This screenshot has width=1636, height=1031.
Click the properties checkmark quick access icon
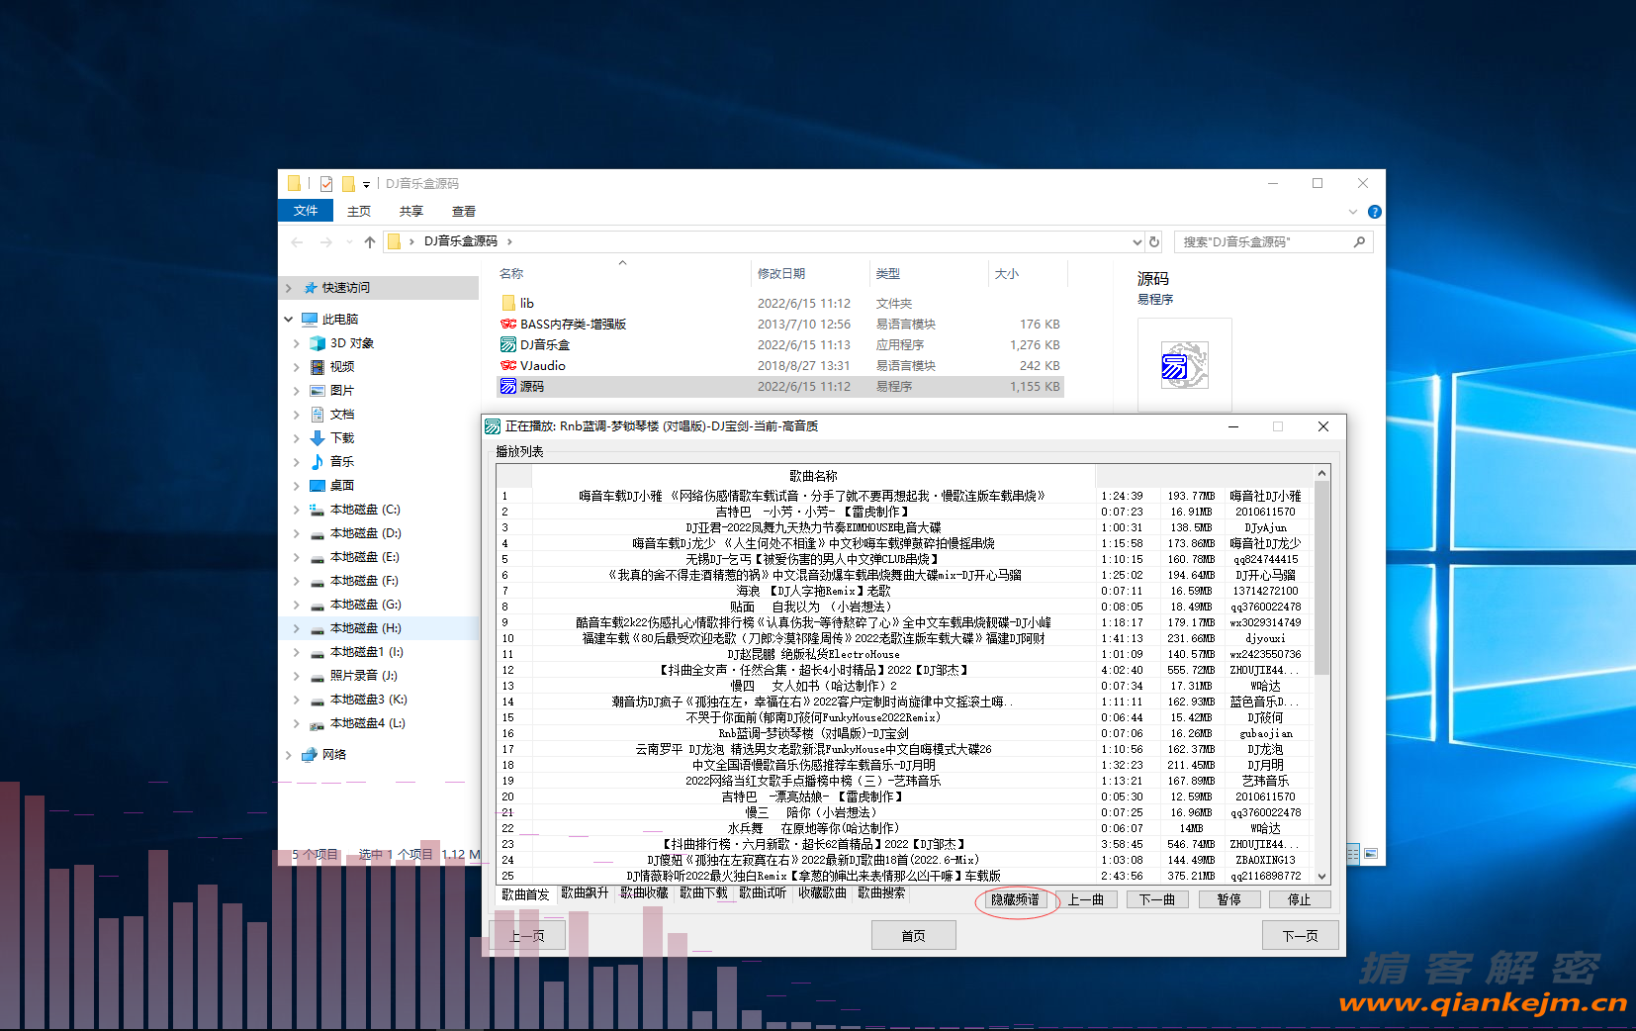[326, 183]
